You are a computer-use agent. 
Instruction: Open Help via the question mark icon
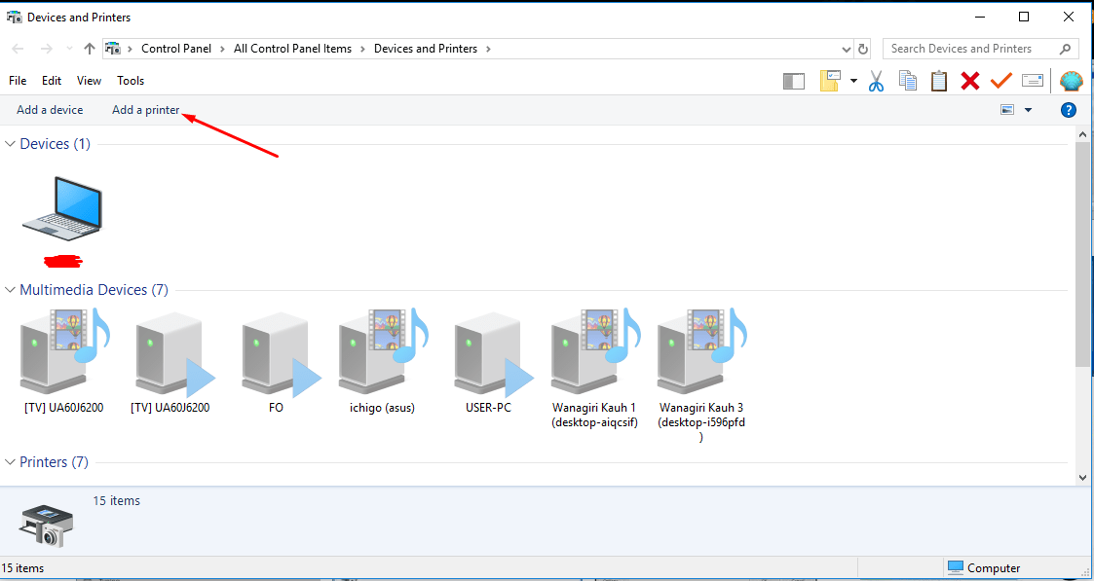pyautogui.click(x=1069, y=109)
